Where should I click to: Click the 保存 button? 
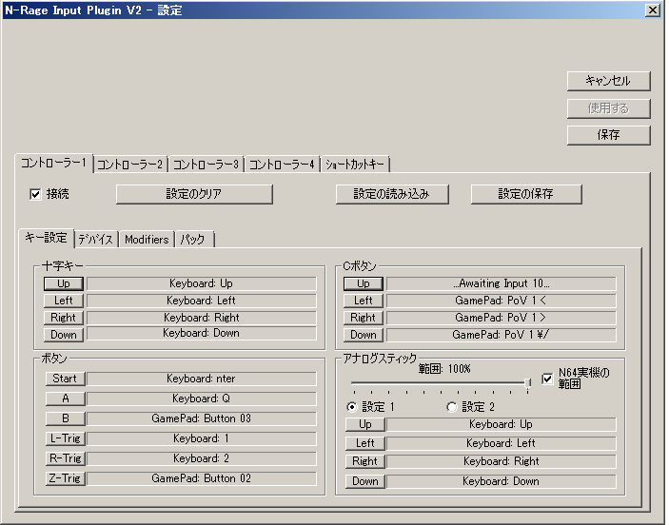coord(608,135)
